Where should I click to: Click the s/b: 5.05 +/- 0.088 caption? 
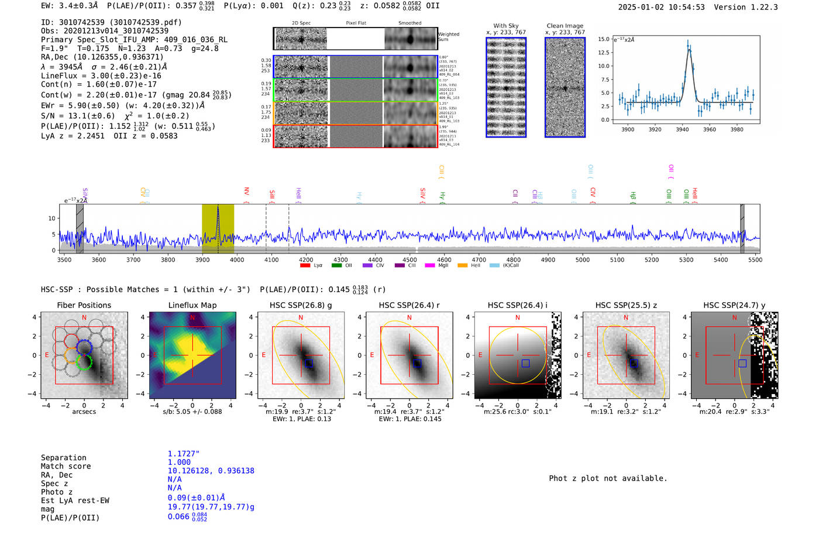point(192,412)
